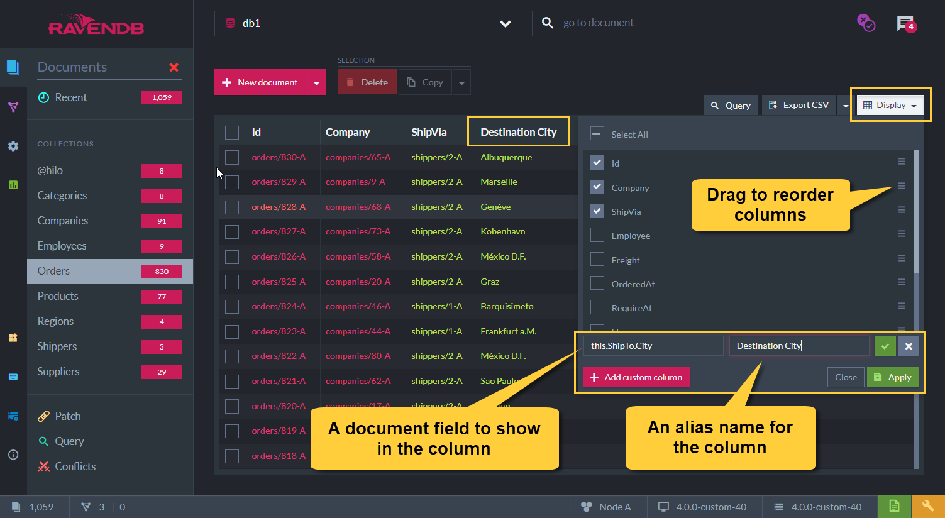The width and height of the screenshot is (945, 518).
Task: Click the Query button above the table
Action: pyautogui.click(x=731, y=105)
